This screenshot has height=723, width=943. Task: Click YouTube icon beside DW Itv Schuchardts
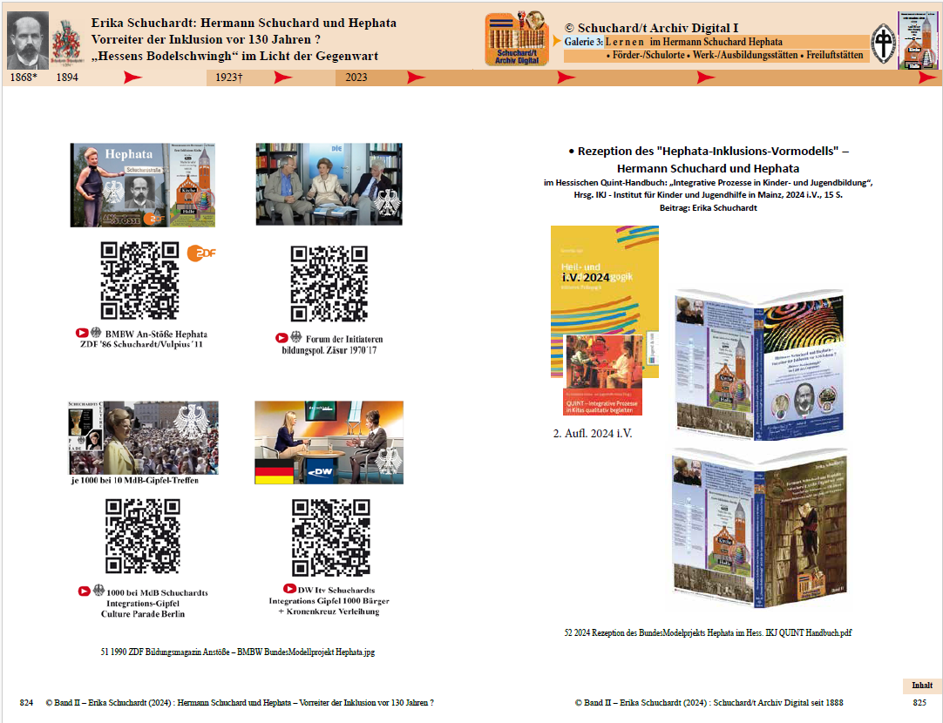pyautogui.click(x=289, y=589)
